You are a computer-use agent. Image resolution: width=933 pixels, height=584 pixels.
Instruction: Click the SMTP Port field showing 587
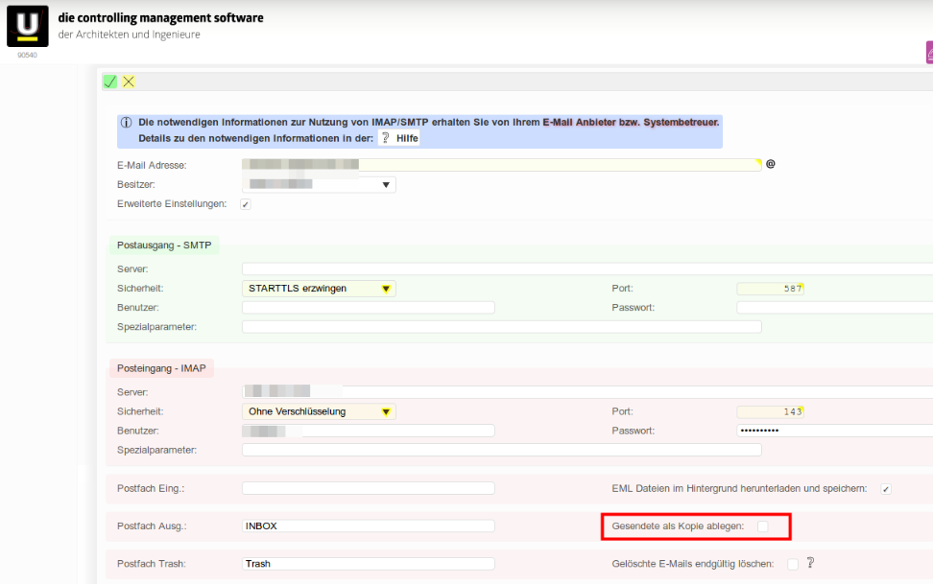[770, 288]
